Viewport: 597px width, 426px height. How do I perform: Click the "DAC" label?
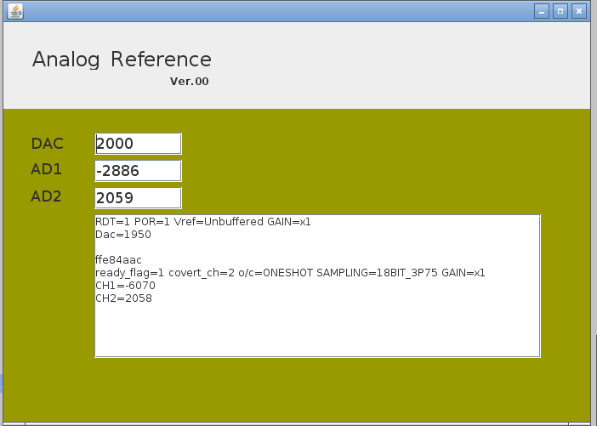(x=48, y=144)
